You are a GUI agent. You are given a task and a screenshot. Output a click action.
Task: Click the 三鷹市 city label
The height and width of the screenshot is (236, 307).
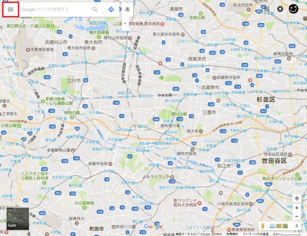pos(209,112)
